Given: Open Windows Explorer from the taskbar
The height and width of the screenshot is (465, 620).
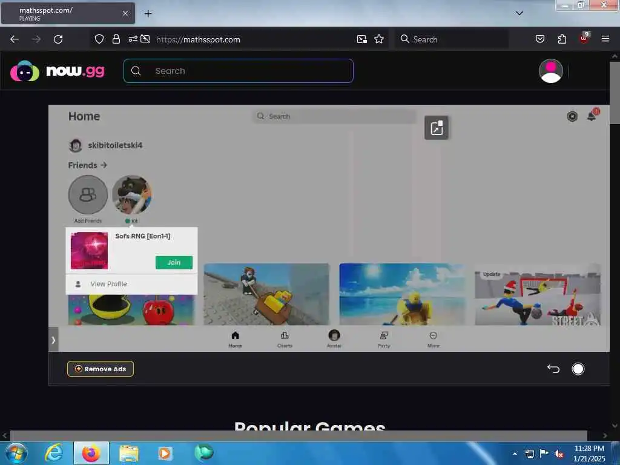Looking at the screenshot, I should point(129,453).
